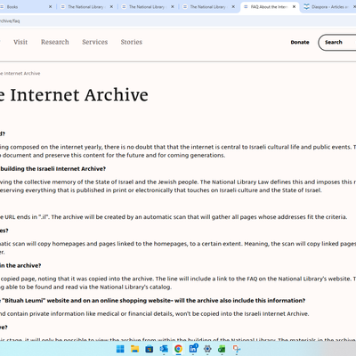Close the FAQ About the Internet tab
The height and width of the screenshot is (356, 356).
[x=294, y=6]
